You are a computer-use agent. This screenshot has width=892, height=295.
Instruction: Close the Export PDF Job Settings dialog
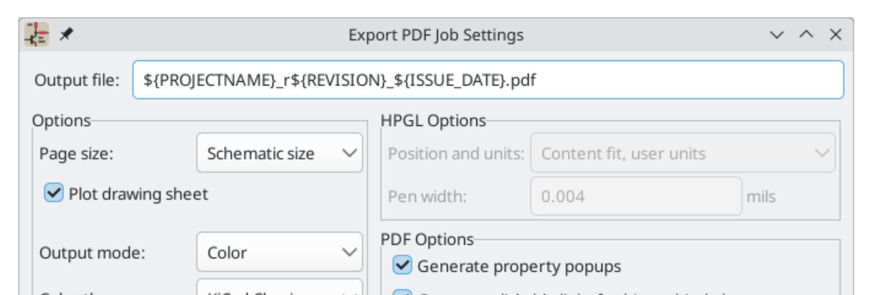coord(836,34)
